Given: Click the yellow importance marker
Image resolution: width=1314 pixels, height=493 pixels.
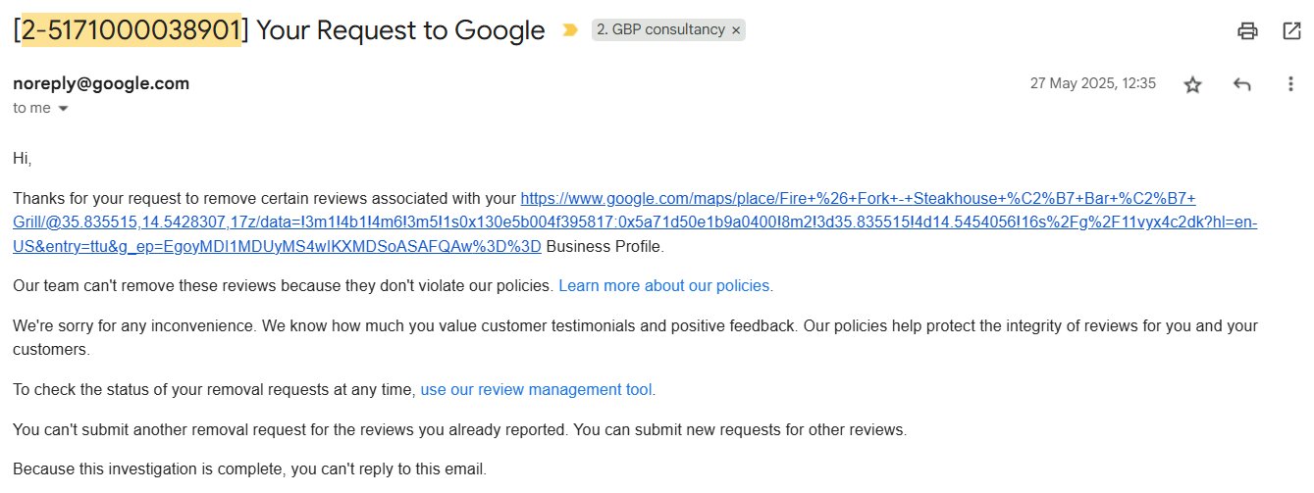Looking at the screenshot, I should 570,30.
